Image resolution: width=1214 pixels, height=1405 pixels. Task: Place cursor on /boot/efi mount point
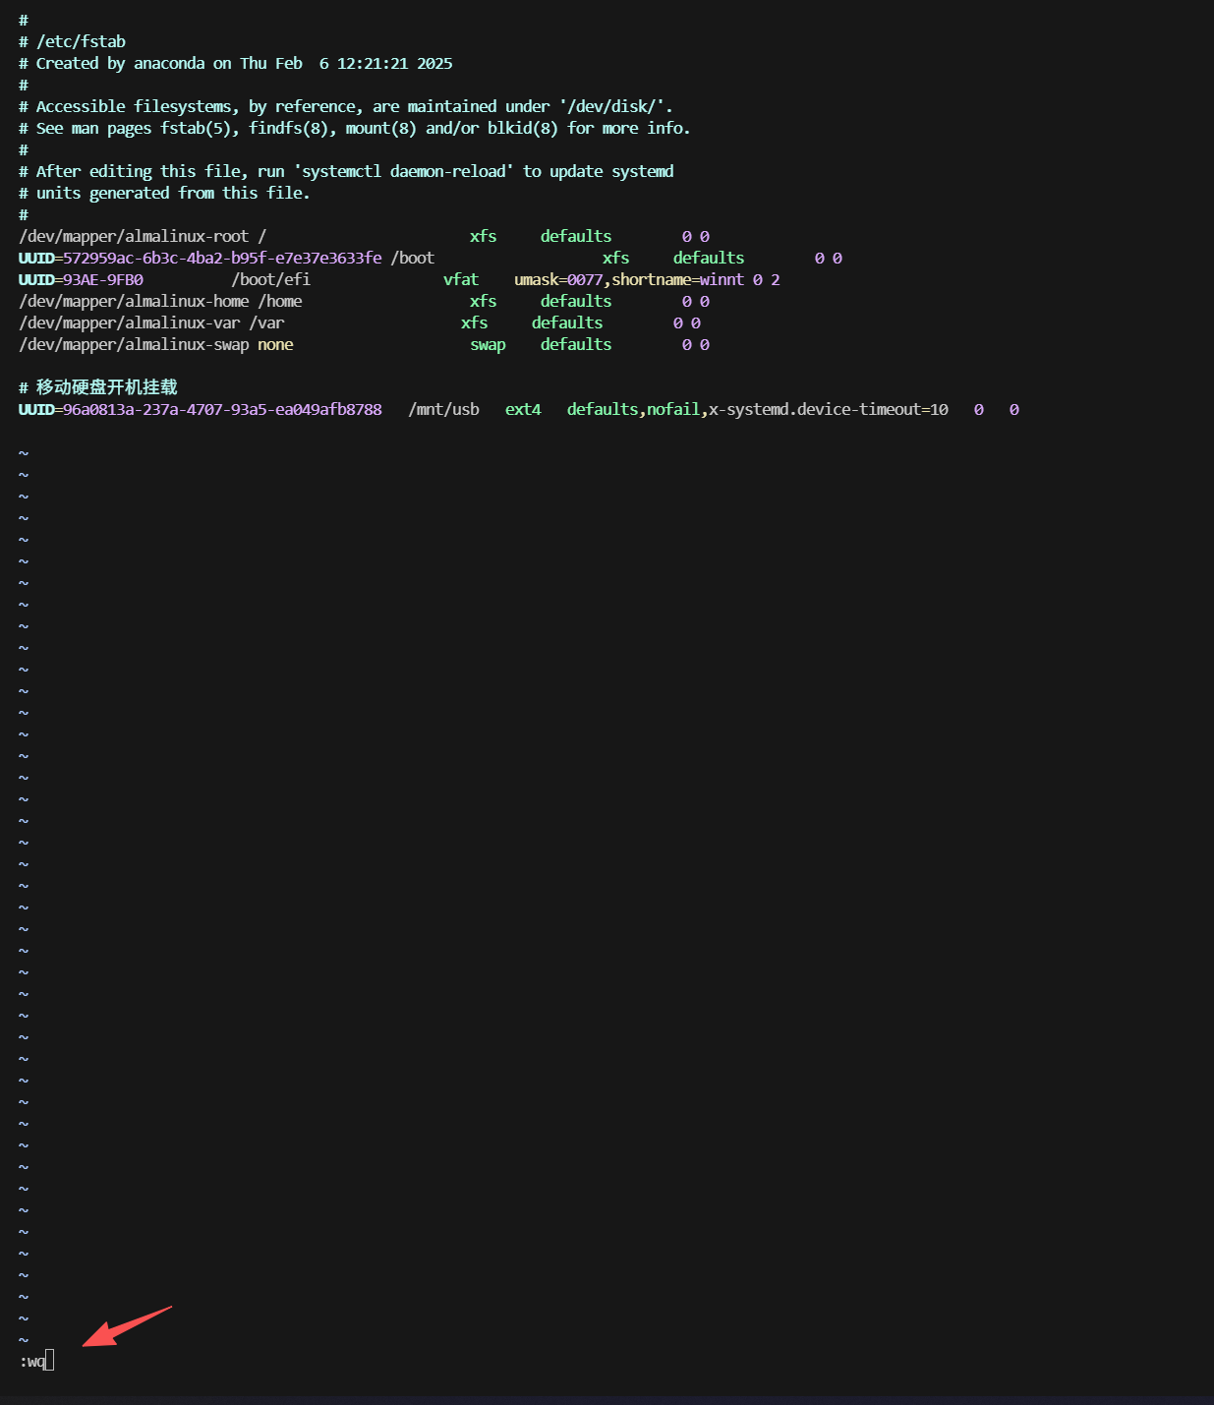coord(270,279)
